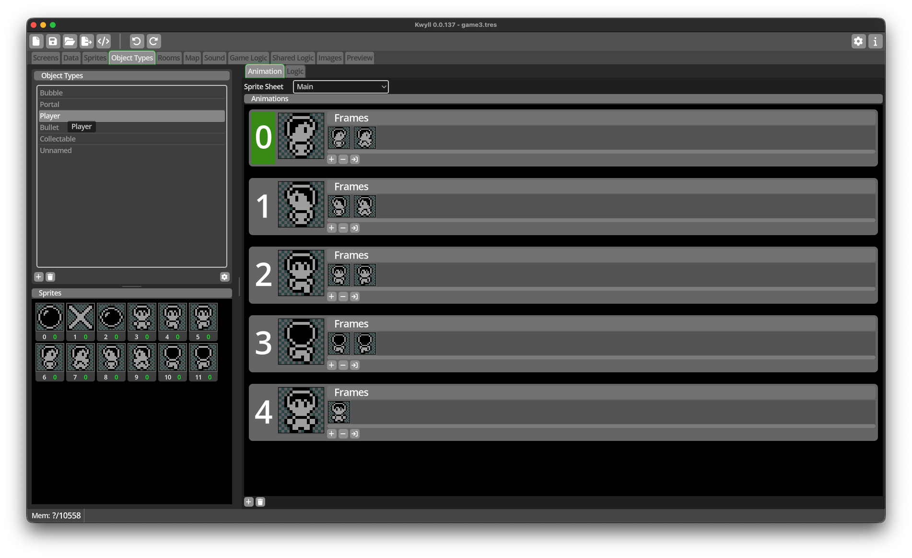Remove a frame from animation 2
This screenshot has width=912, height=558.
[x=343, y=297]
